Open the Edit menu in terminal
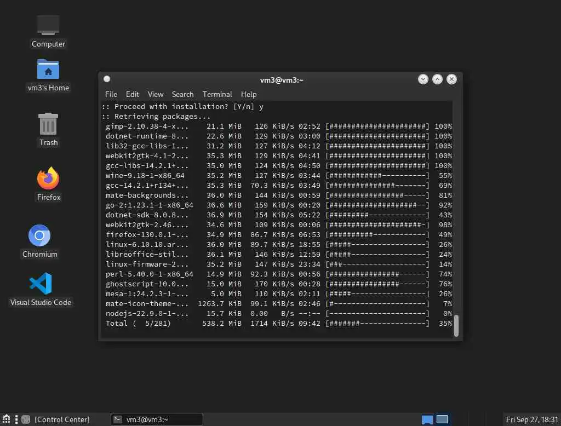The height and width of the screenshot is (426, 561). coord(132,94)
